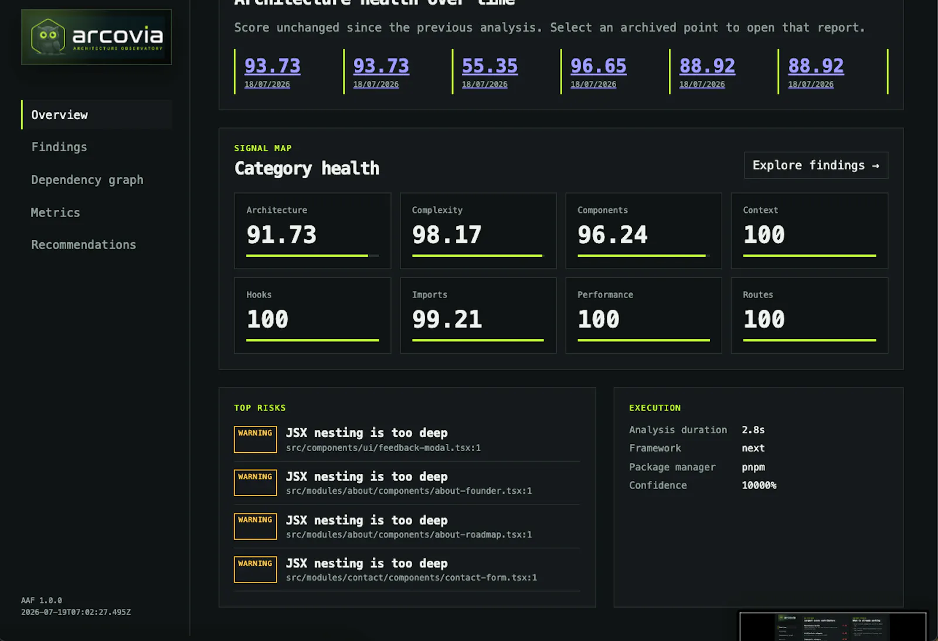
Task: Open the Overview section in sidebar
Action: (x=97, y=114)
